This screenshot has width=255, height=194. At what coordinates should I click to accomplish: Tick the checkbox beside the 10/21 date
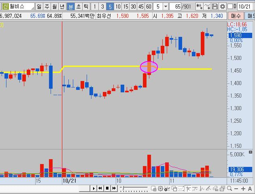230,6
